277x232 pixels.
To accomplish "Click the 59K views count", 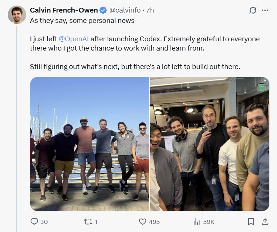I will coord(209,222).
